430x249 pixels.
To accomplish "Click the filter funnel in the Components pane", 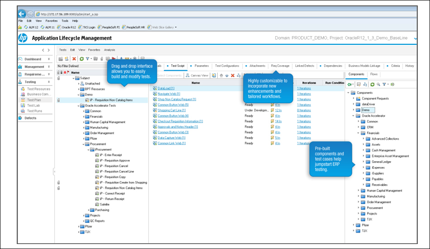I will (384, 85).
